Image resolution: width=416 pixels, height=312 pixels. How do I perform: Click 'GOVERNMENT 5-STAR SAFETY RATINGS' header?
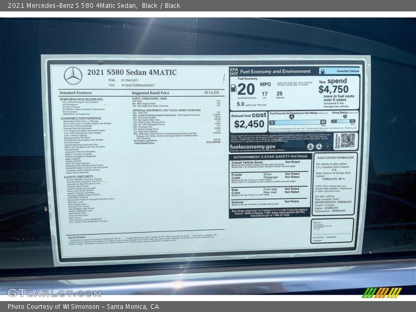pos(270,157)
